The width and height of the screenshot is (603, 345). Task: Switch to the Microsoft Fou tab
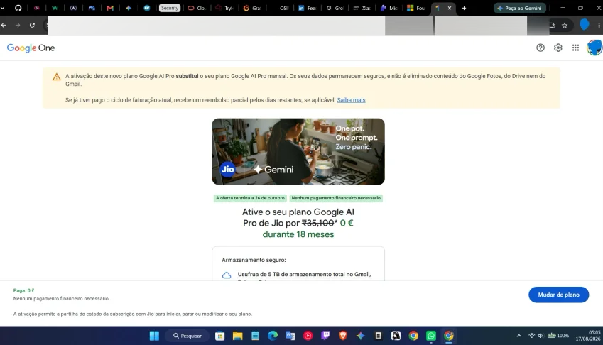[415, 8]
